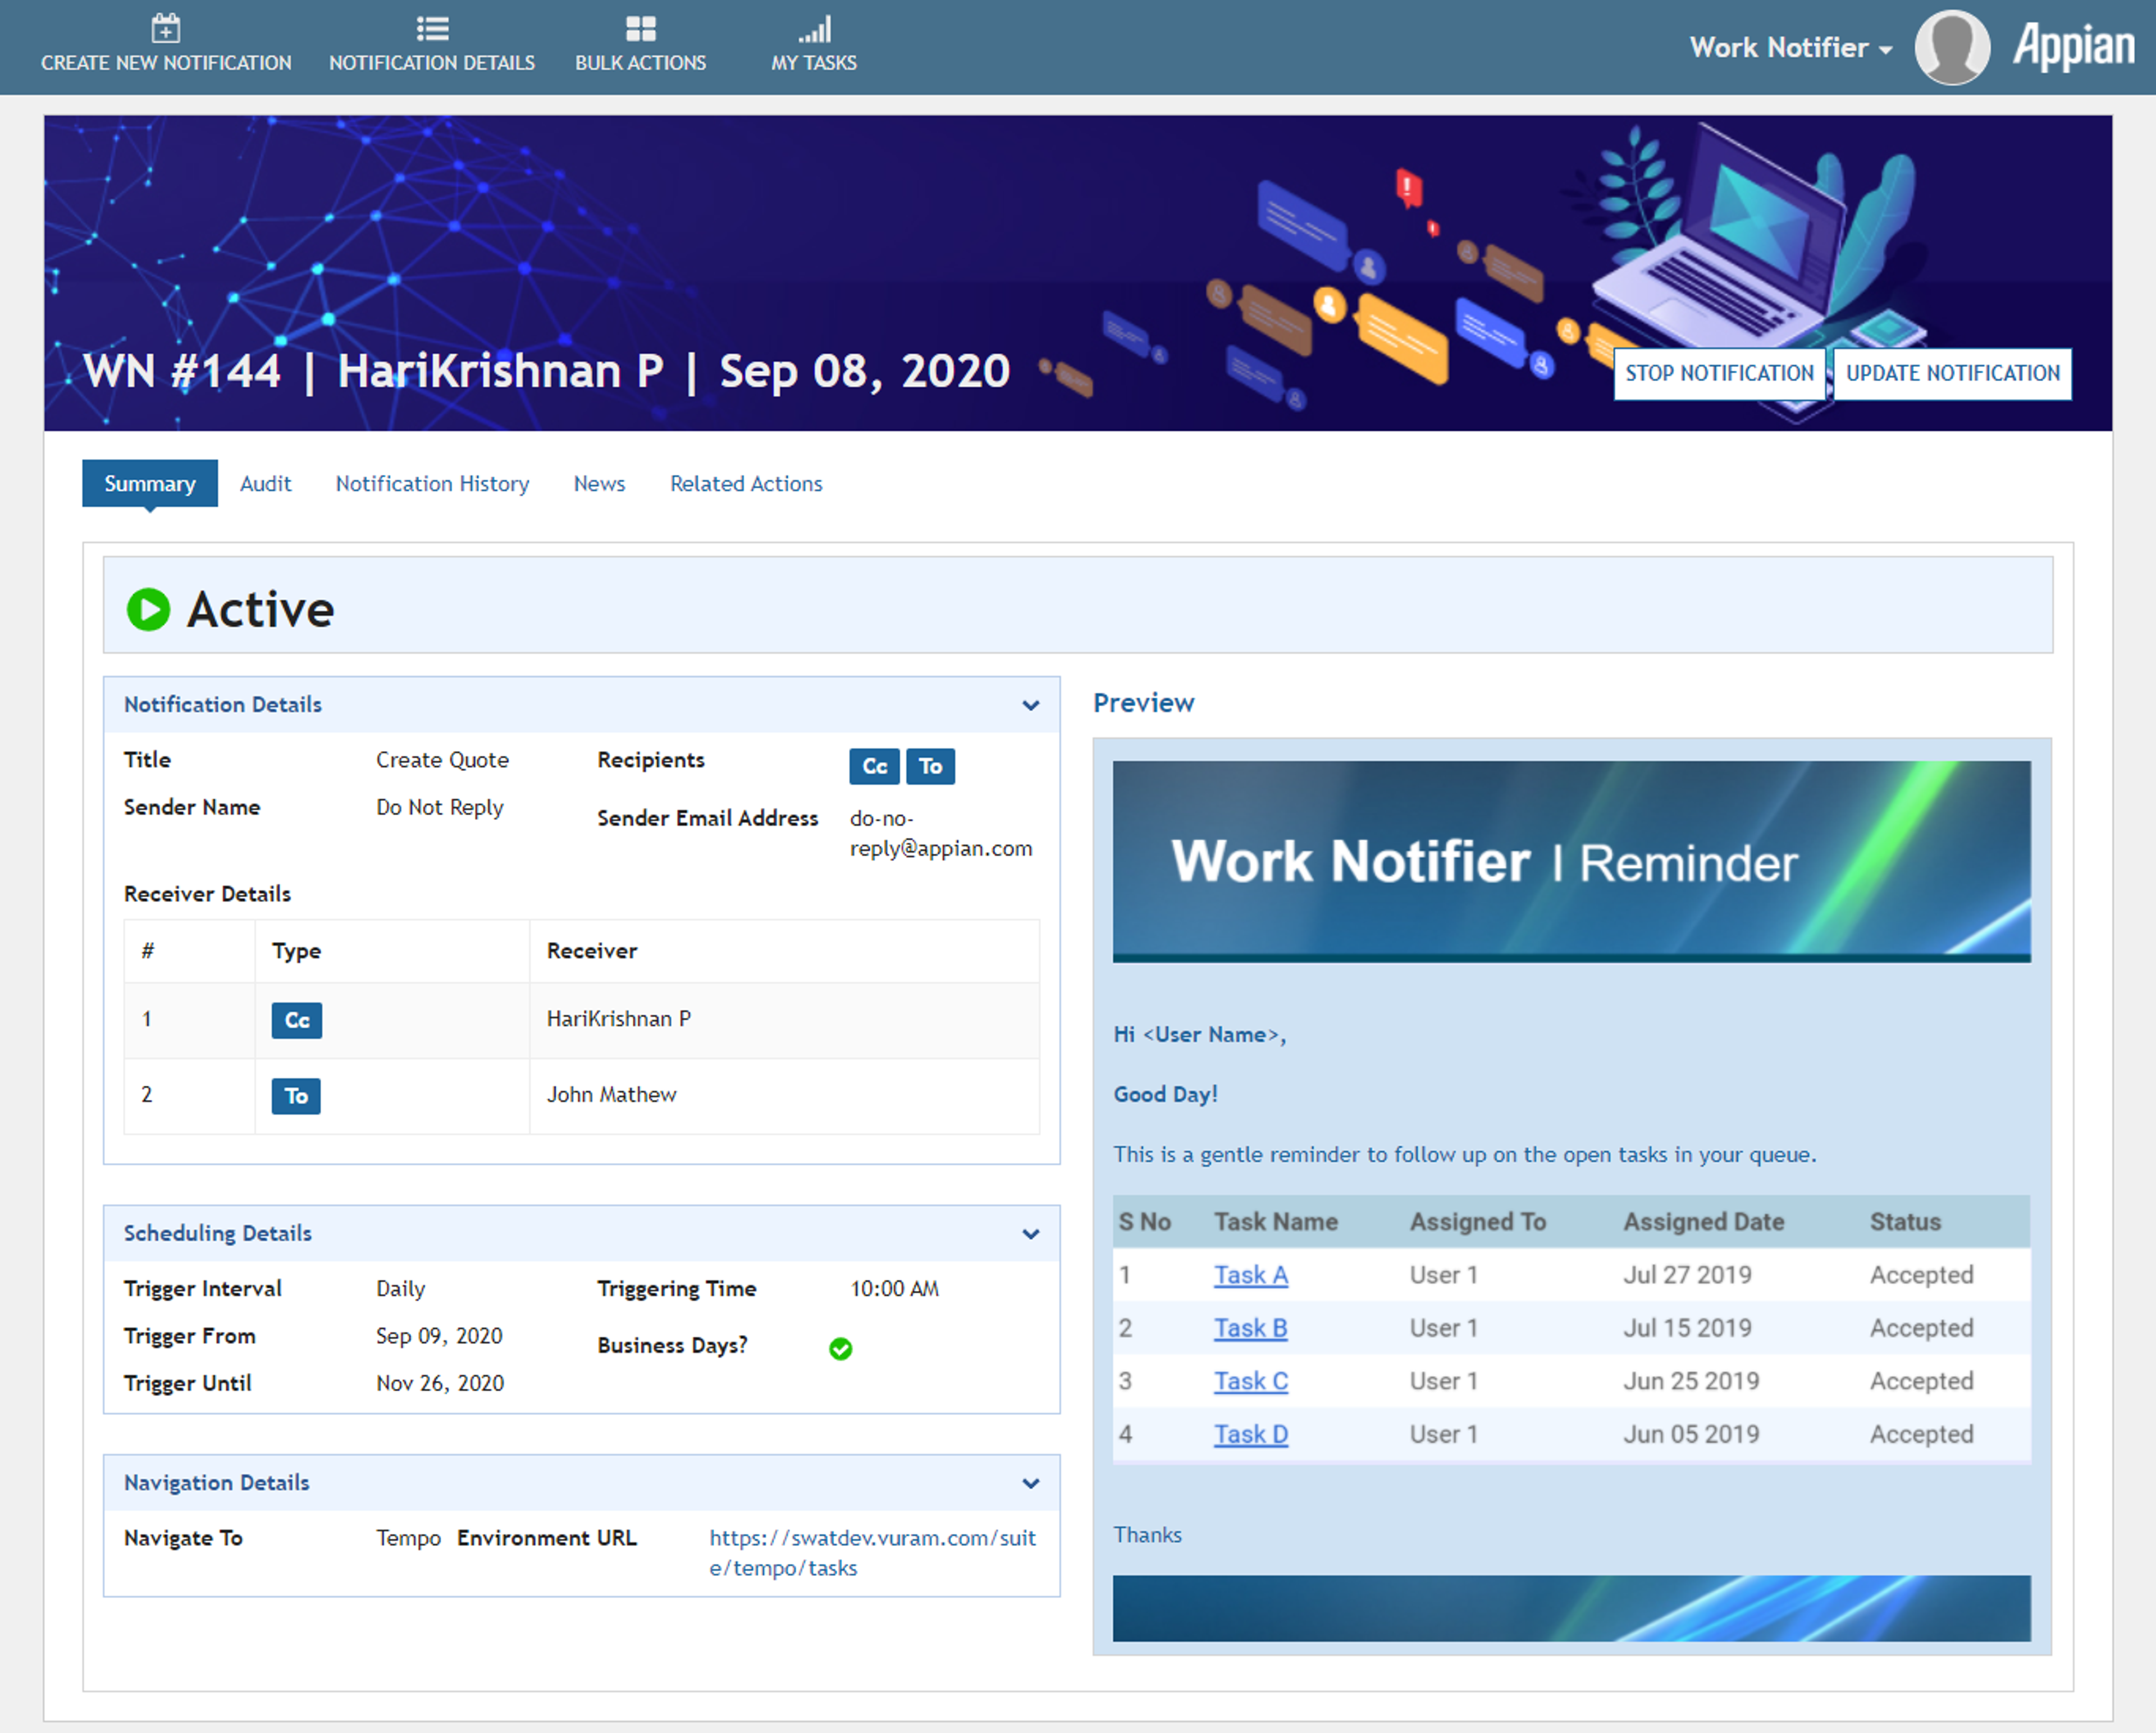
Task: Open the Task D link
Action: pyautogui.click(x=1251, y=1434)
